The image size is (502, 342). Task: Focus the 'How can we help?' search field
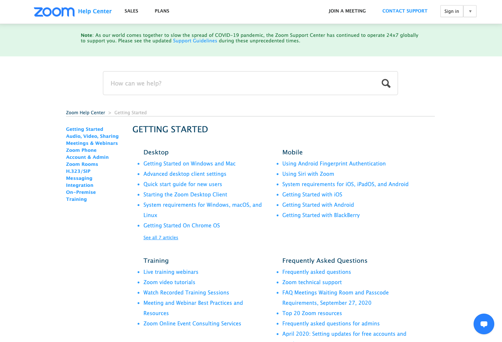[250, 83]
